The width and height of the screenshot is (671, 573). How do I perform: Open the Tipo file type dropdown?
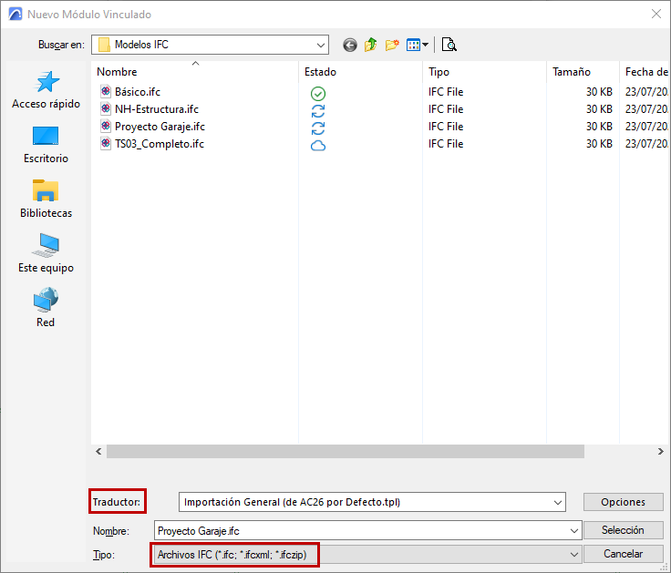pyautogui.click(x=573, y=555)
